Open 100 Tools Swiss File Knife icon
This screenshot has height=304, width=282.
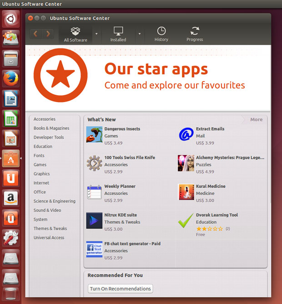tap(94, 163)
